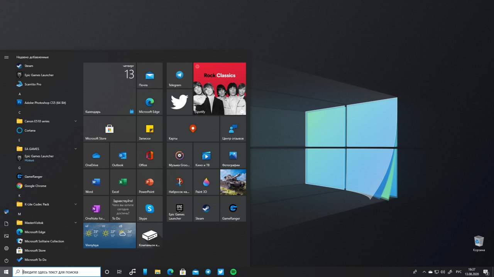Click the letter G group header
The width and height of the screenshot is (494, 277).
coord(20,168)
